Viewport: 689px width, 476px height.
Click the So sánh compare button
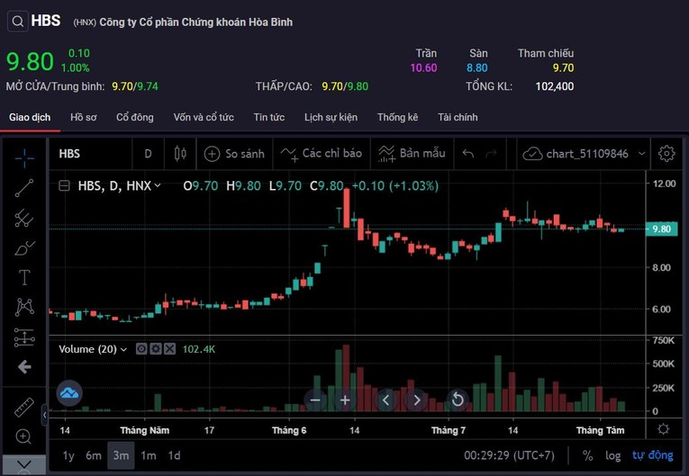coord(234,154)
